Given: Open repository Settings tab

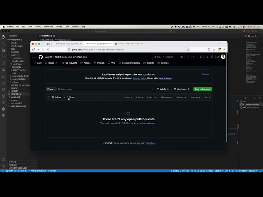Looking at the screenshot, I should click(x=163, y=63).
